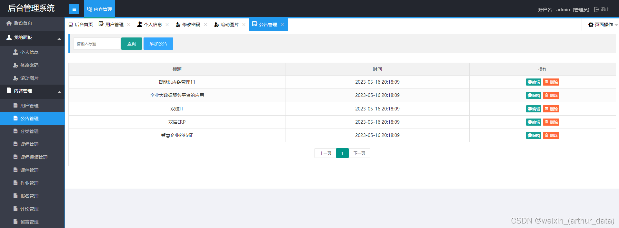619x228 pixels.
Task: Edit the 智慧企业的特征 announcement
Action: 534,135
